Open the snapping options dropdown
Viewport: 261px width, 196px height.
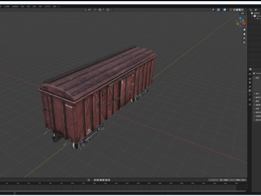[x=103, y=10]
